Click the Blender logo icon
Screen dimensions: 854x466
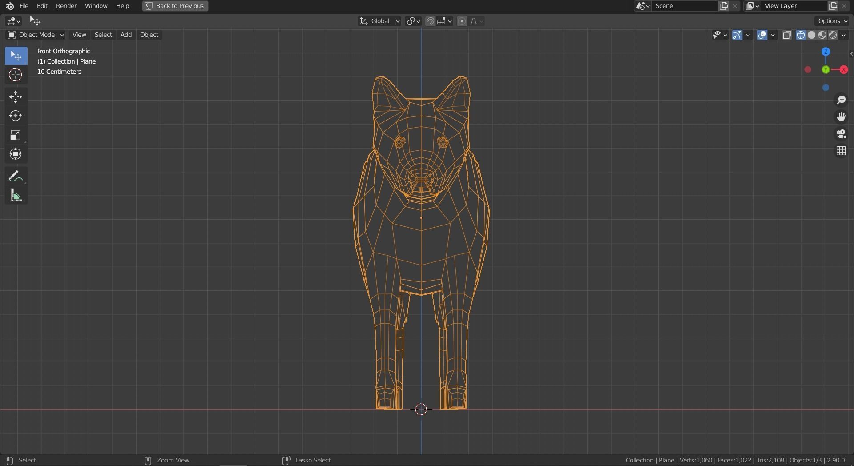[10, 6]
